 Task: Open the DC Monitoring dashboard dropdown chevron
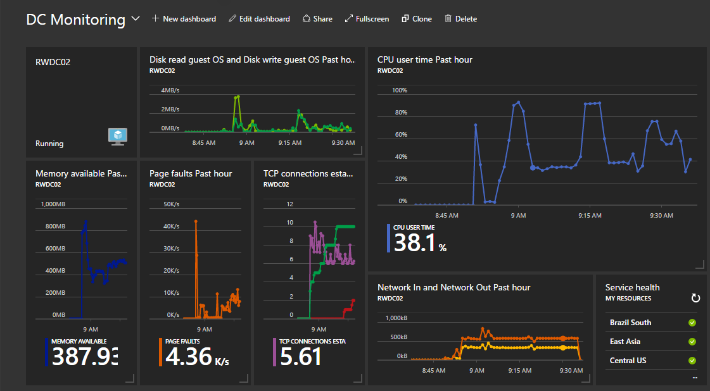click(136, 19)
